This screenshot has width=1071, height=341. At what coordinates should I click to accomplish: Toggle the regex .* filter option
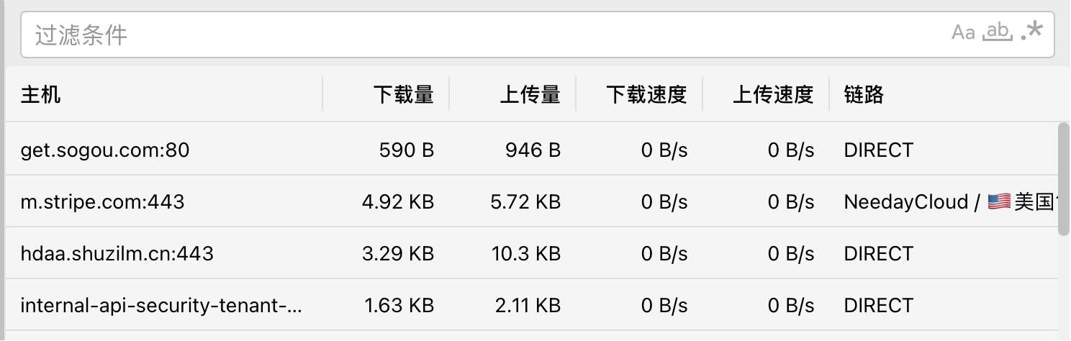1032,31
